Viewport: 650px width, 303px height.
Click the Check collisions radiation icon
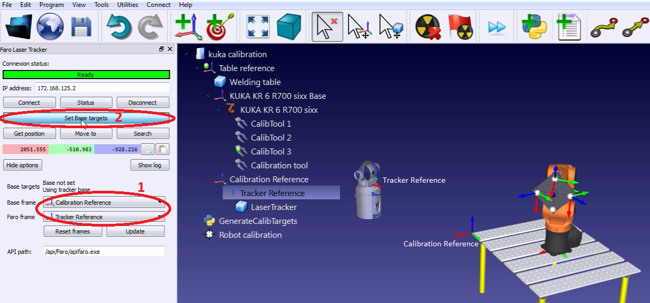[428, 26]
